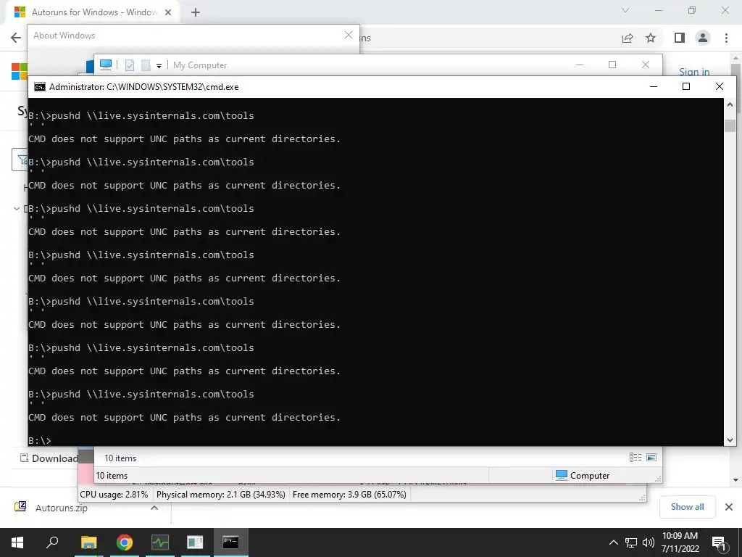Image resolution: width=742 pixels, height=557 pixels.
Task: Click Sign in on the Microsoft page
Action: pyautogui.click(x=694, y=72)
